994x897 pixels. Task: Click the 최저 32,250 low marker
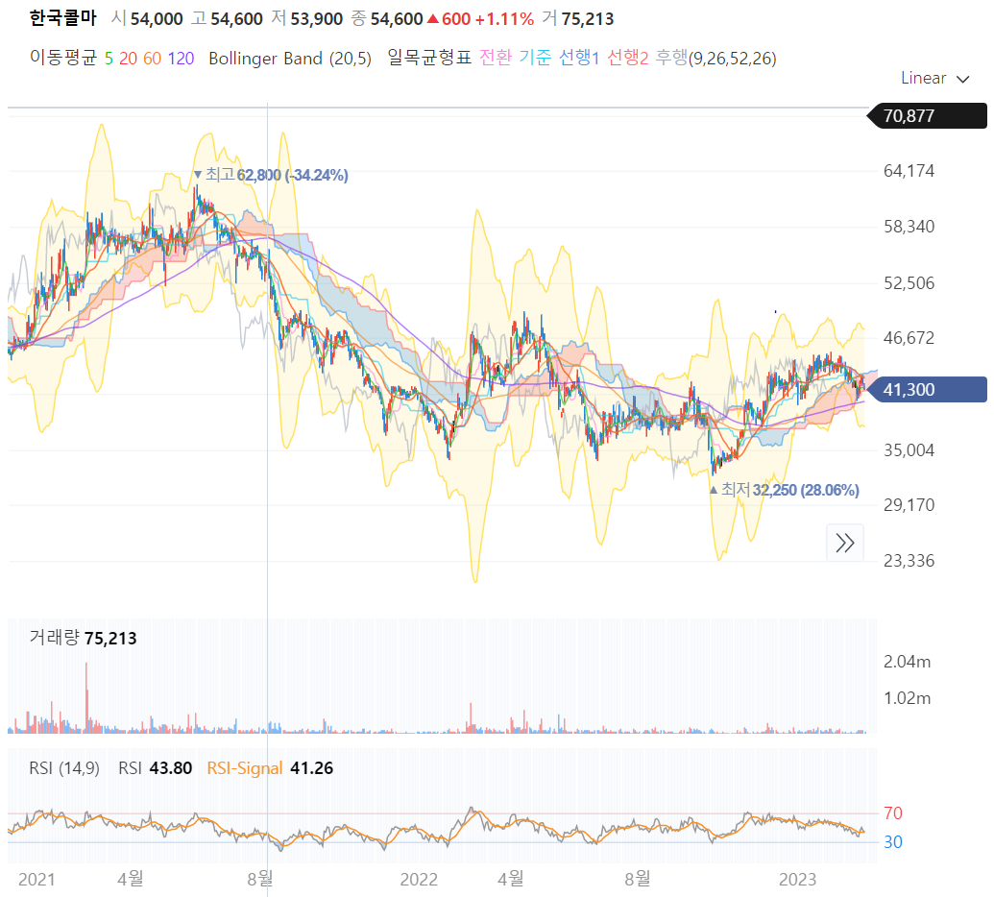[785, 490]
